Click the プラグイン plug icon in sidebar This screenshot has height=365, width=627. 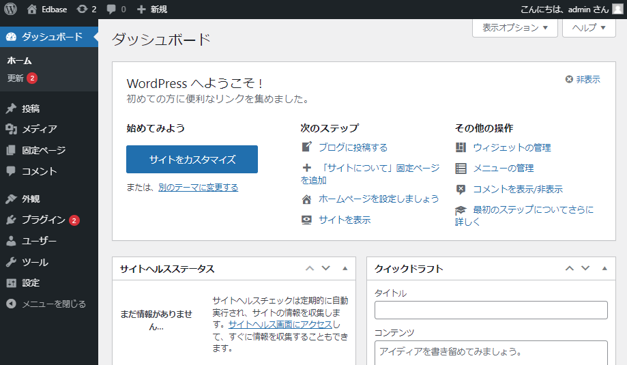11,220
